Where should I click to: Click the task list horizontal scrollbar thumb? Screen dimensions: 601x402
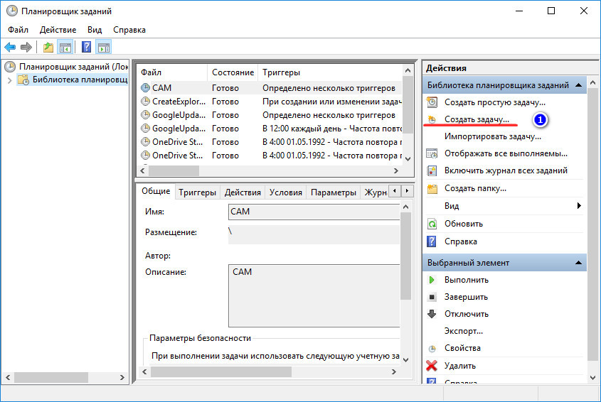(174, 170)
